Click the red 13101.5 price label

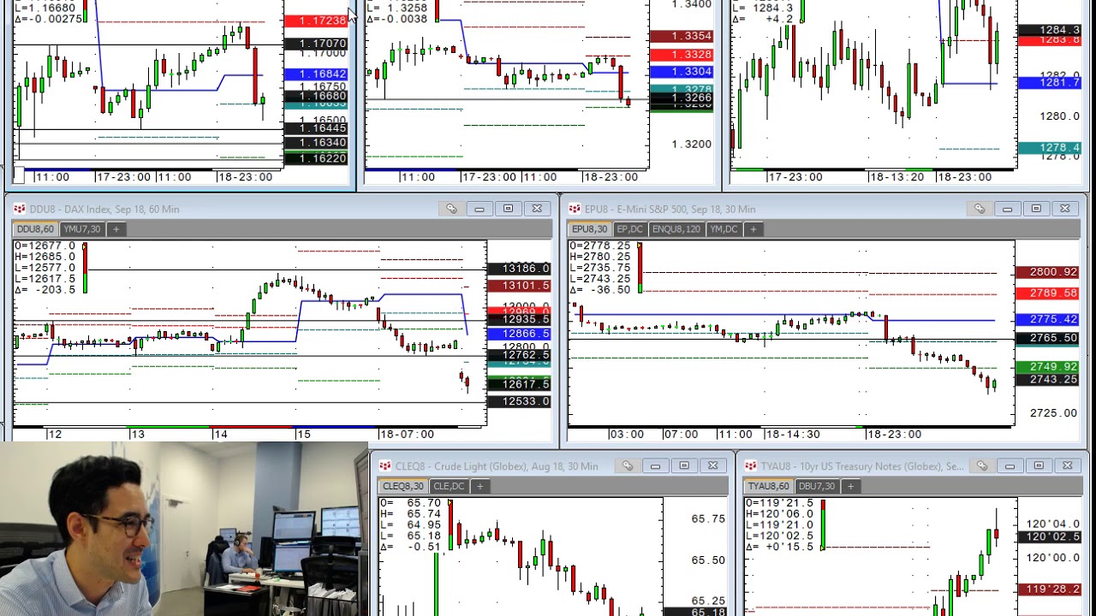521,285
